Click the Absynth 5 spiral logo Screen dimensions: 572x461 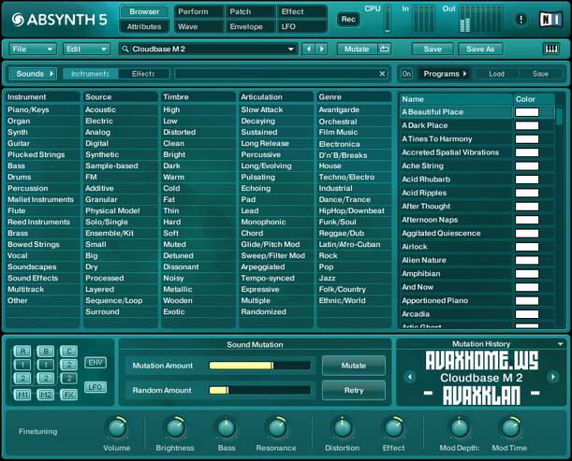click(x=18, y=20)
